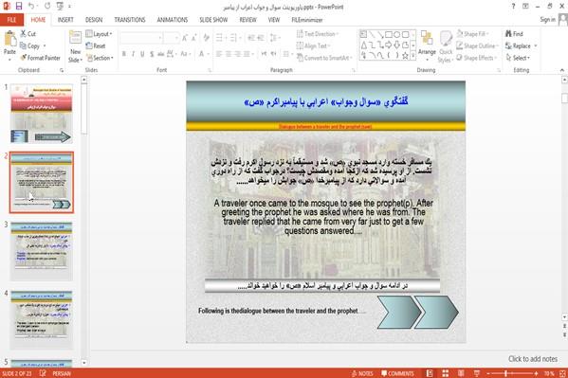This screenshot has height=378, width=568.
Task: Click the zoom out minus button
Action: click(x=488, y=373)
